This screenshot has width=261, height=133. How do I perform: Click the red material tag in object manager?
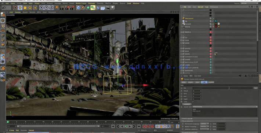pyautogui.click(x=216, y=26)
